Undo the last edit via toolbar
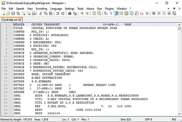 [58, 13]
